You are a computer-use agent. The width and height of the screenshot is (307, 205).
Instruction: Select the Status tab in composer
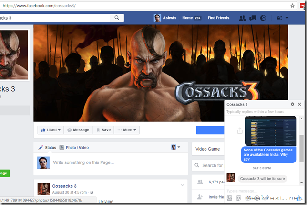(x=47, y=148)
